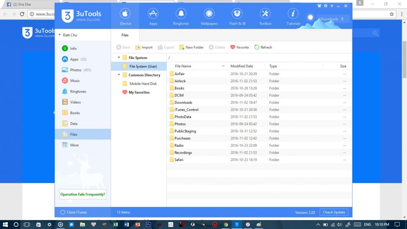Toggle the Close iTunes radio option
407x229 pixels.
tap(63, 212)
